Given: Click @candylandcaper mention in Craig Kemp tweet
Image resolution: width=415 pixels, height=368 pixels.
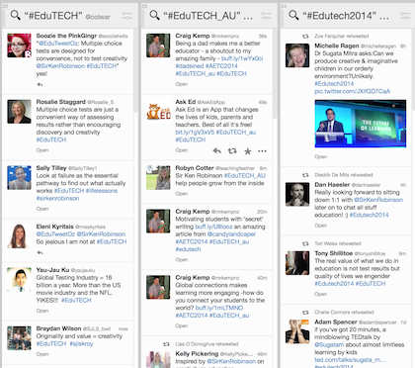Looking at the screenshot, I should pyautogui.click(x=231, y=234).
